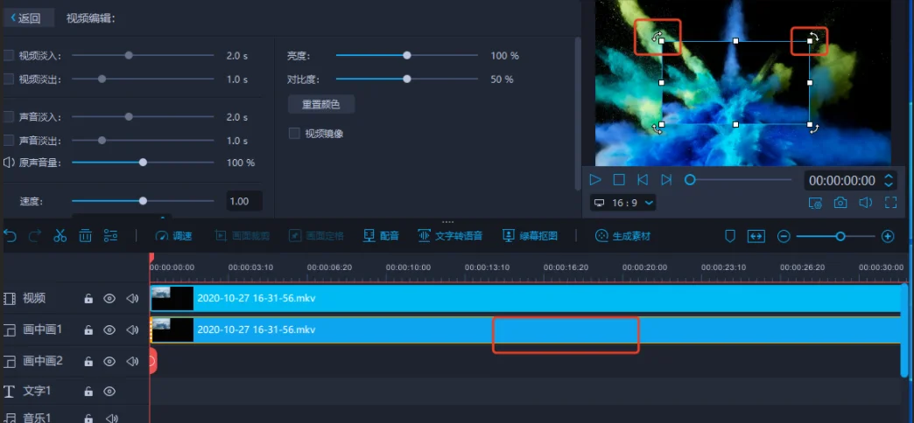This screenshot has height=423, width=914.
Task: Hide the 文字1 track with its eye
Action: click(x=109, y=391)
